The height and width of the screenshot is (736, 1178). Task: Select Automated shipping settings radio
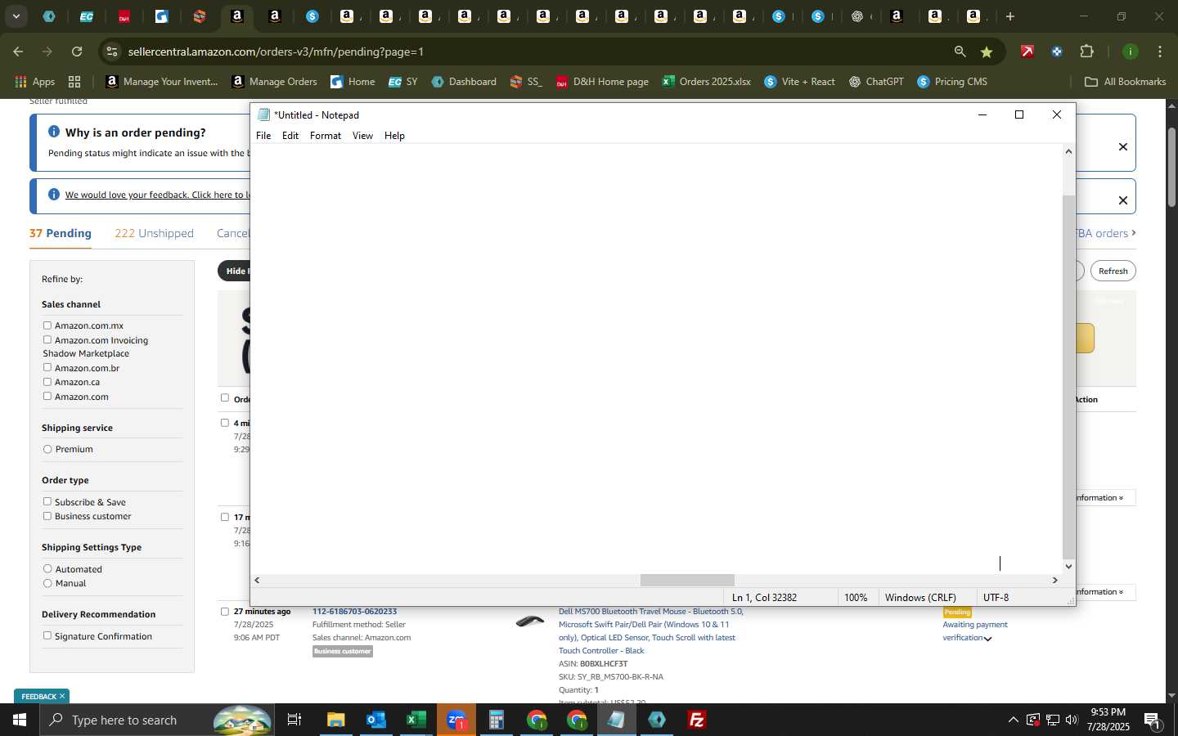click(x=47, y=569)
